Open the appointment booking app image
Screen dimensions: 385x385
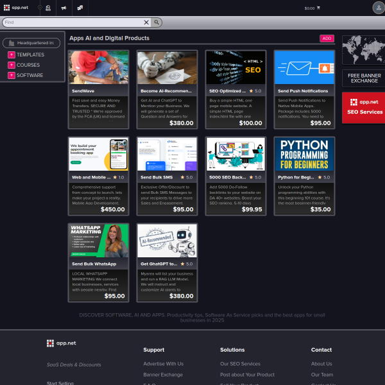(x=98, y=154)
